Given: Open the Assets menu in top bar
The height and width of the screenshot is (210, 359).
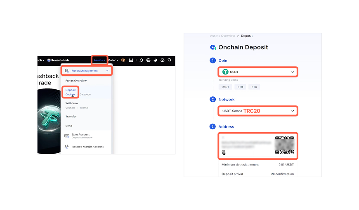Looking at the screenshot, I should click(x=99, y=61).
